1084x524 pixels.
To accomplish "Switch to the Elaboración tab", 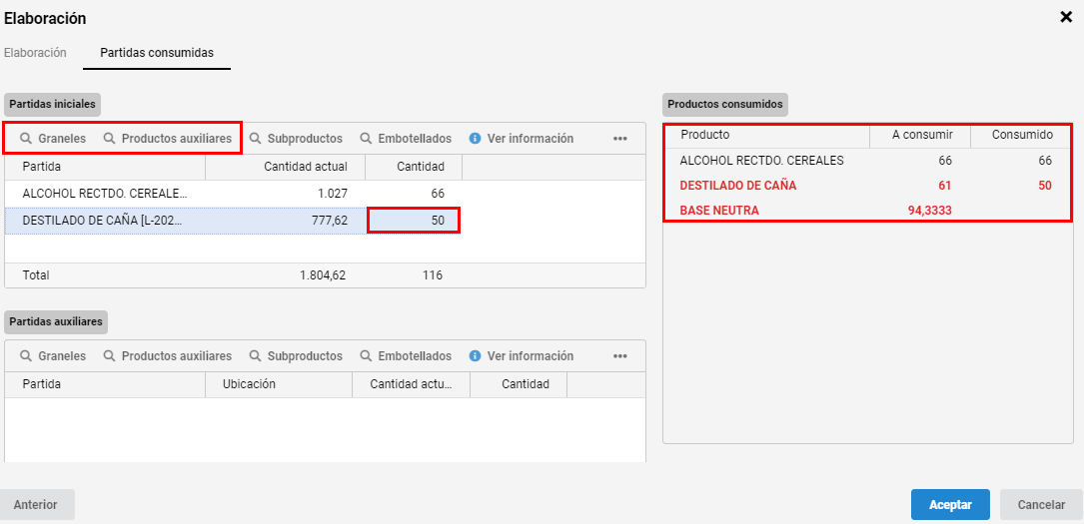I will pyautogui.click(x=35, y=53).
